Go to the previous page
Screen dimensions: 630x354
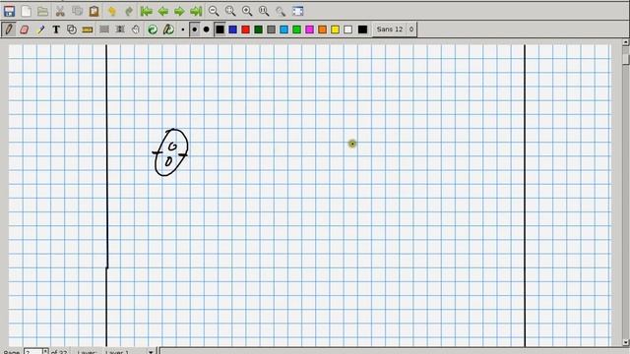point(163,11)
